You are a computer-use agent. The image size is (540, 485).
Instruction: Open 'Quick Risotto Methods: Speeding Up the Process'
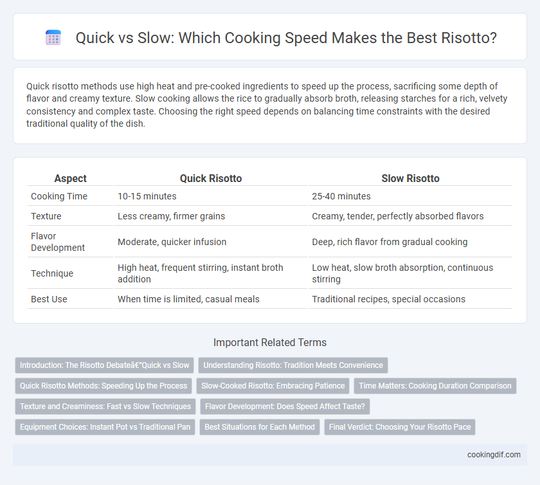pyautogui.click(x=104, y=386)
